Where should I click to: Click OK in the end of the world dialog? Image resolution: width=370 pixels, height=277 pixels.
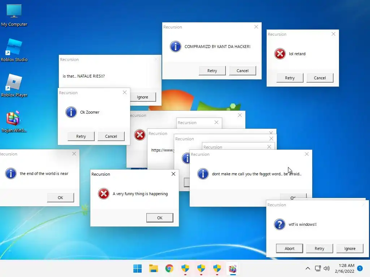(60, 198)
